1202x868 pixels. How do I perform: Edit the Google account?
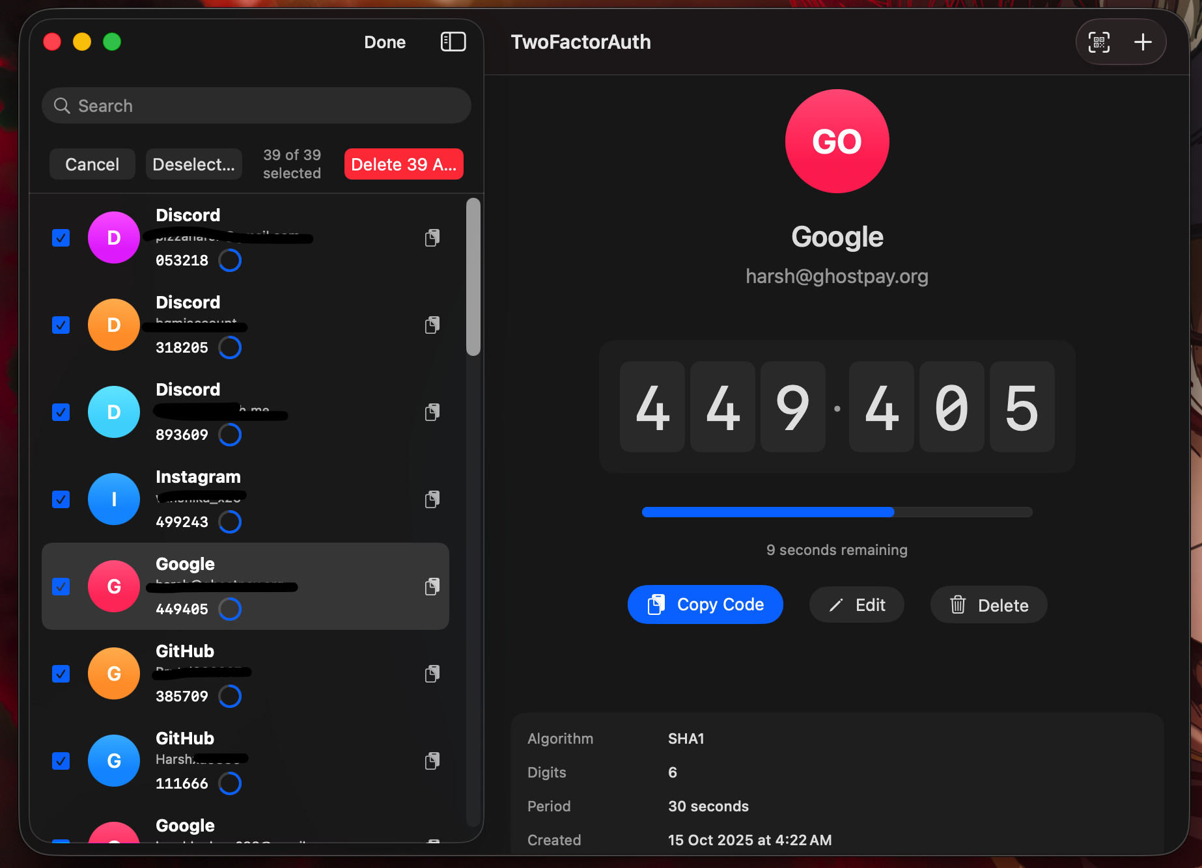[x=857, y=605]
